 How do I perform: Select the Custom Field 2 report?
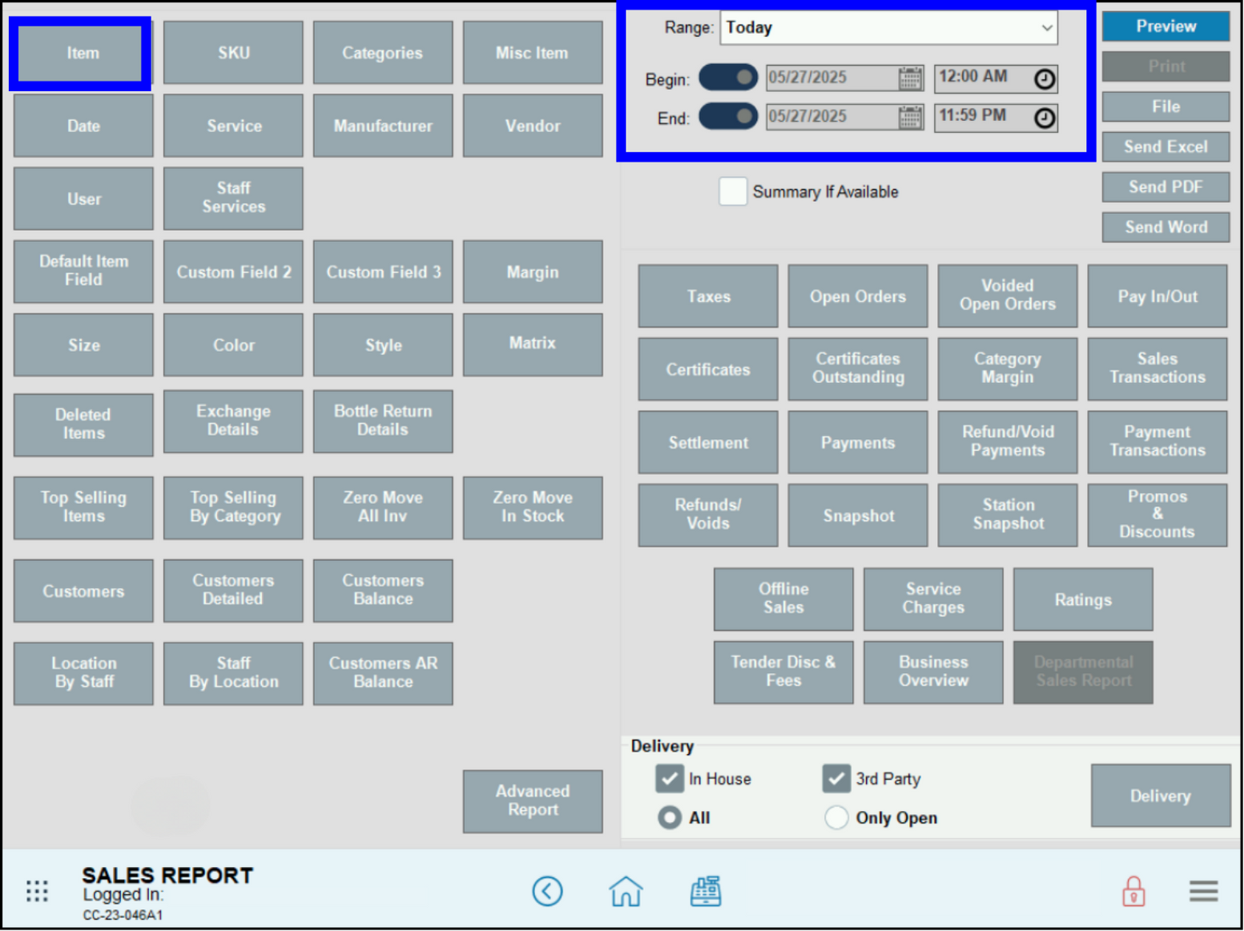pyautogui.click(x=233, y=272)
